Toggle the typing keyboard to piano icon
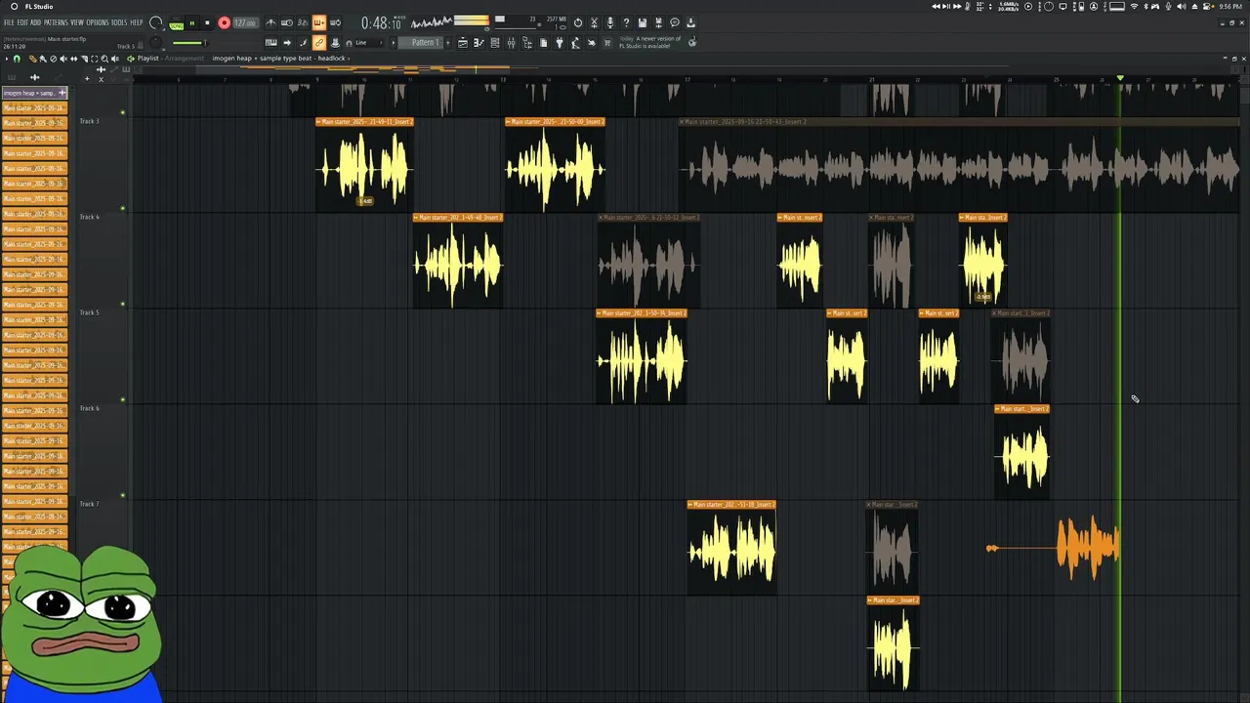Screen dimensions: 1250x703 271,43
